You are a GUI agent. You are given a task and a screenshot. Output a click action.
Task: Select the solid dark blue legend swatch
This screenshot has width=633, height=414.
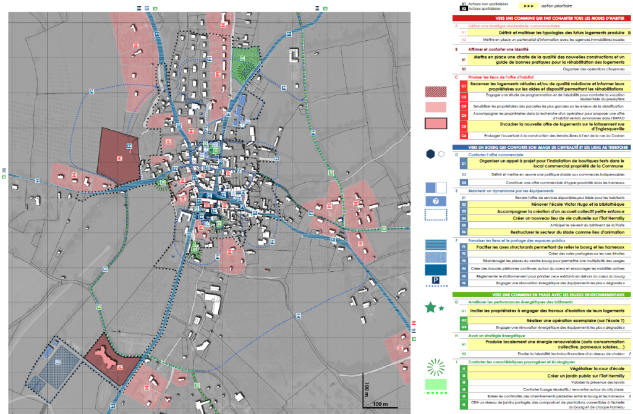[x=436, y=269]
